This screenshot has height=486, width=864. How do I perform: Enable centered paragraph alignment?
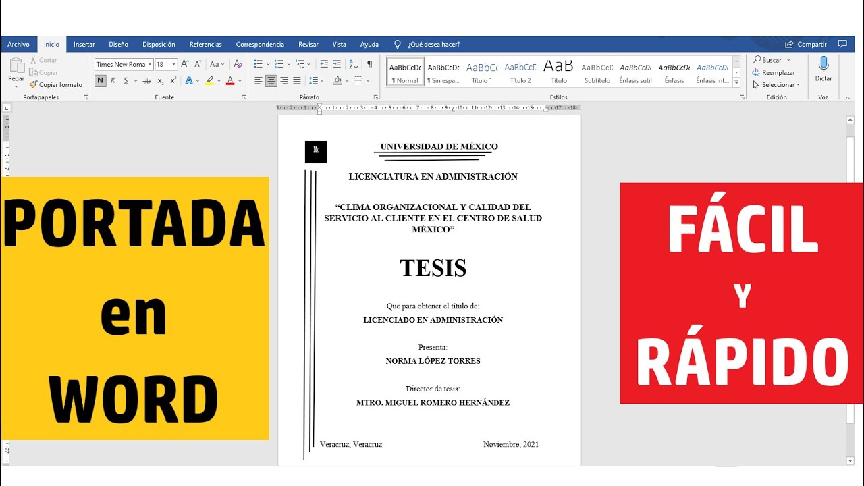tap(271, 80)
